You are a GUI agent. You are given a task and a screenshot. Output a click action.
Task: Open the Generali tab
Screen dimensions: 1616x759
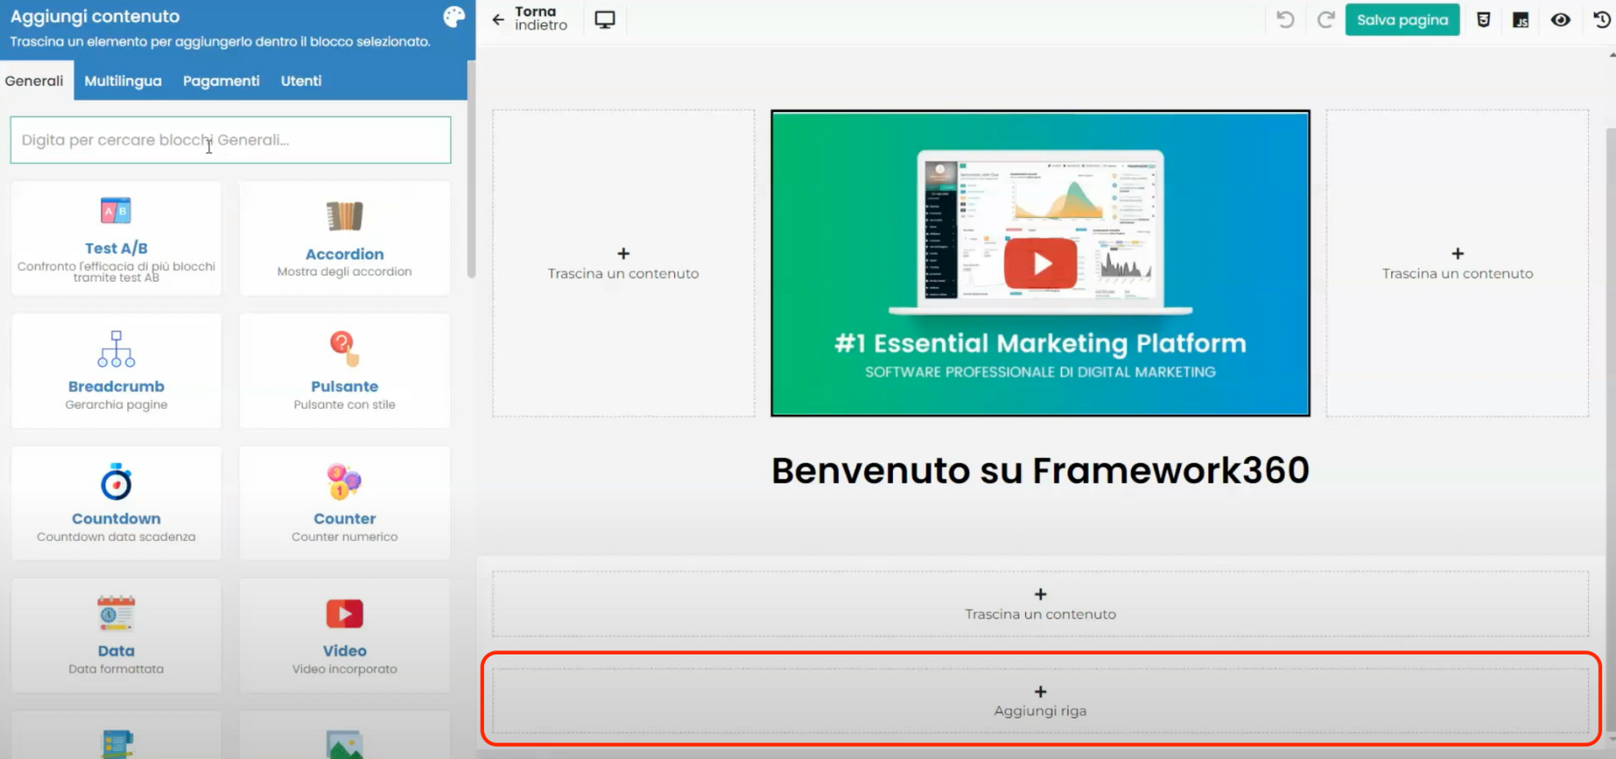coord(34,81)
